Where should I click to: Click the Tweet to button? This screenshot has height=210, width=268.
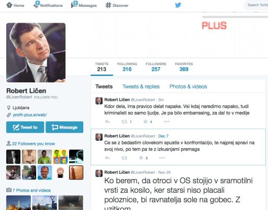coord(25,127)
